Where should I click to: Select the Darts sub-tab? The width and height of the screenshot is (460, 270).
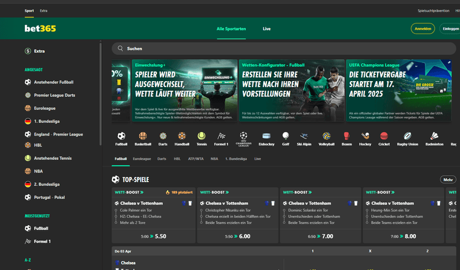point(162,159)
